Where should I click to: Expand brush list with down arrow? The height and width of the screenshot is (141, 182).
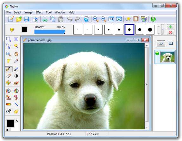(159, 33)
